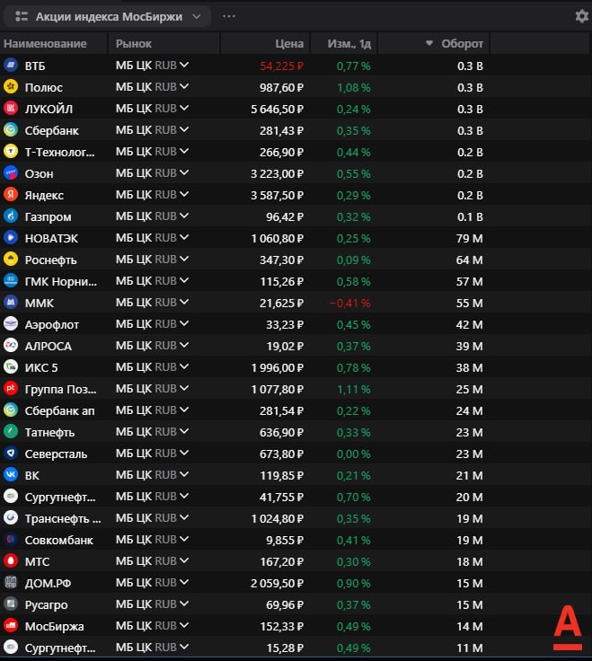592x661 pixels.
Task: Click the МТС red logo
Action: coord(11,560)
